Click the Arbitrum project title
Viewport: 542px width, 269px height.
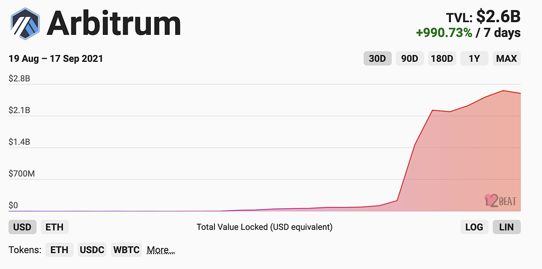tap(114, 24)
